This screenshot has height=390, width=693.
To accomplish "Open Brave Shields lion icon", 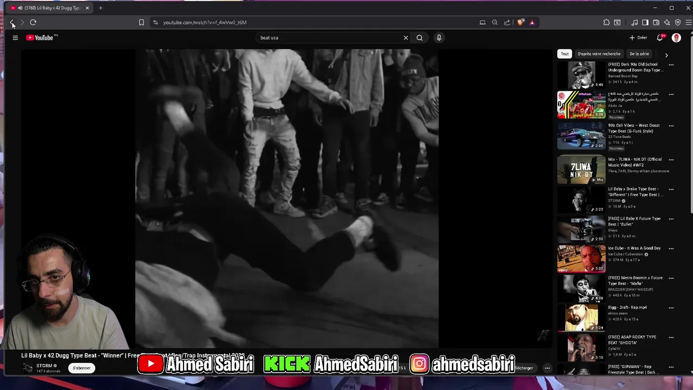I will tap(521, 22).
